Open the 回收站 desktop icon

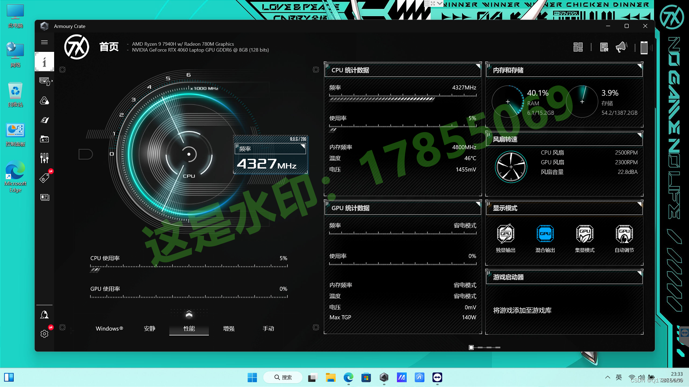(x=15, y=94)
